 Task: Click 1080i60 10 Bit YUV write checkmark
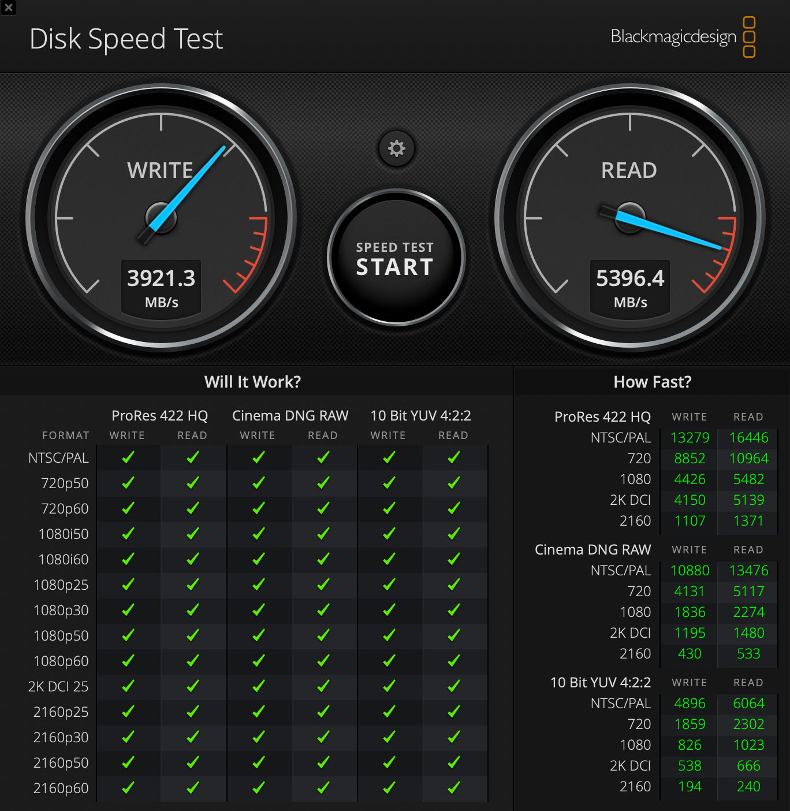pyautogui.click(x=389, y=559)
